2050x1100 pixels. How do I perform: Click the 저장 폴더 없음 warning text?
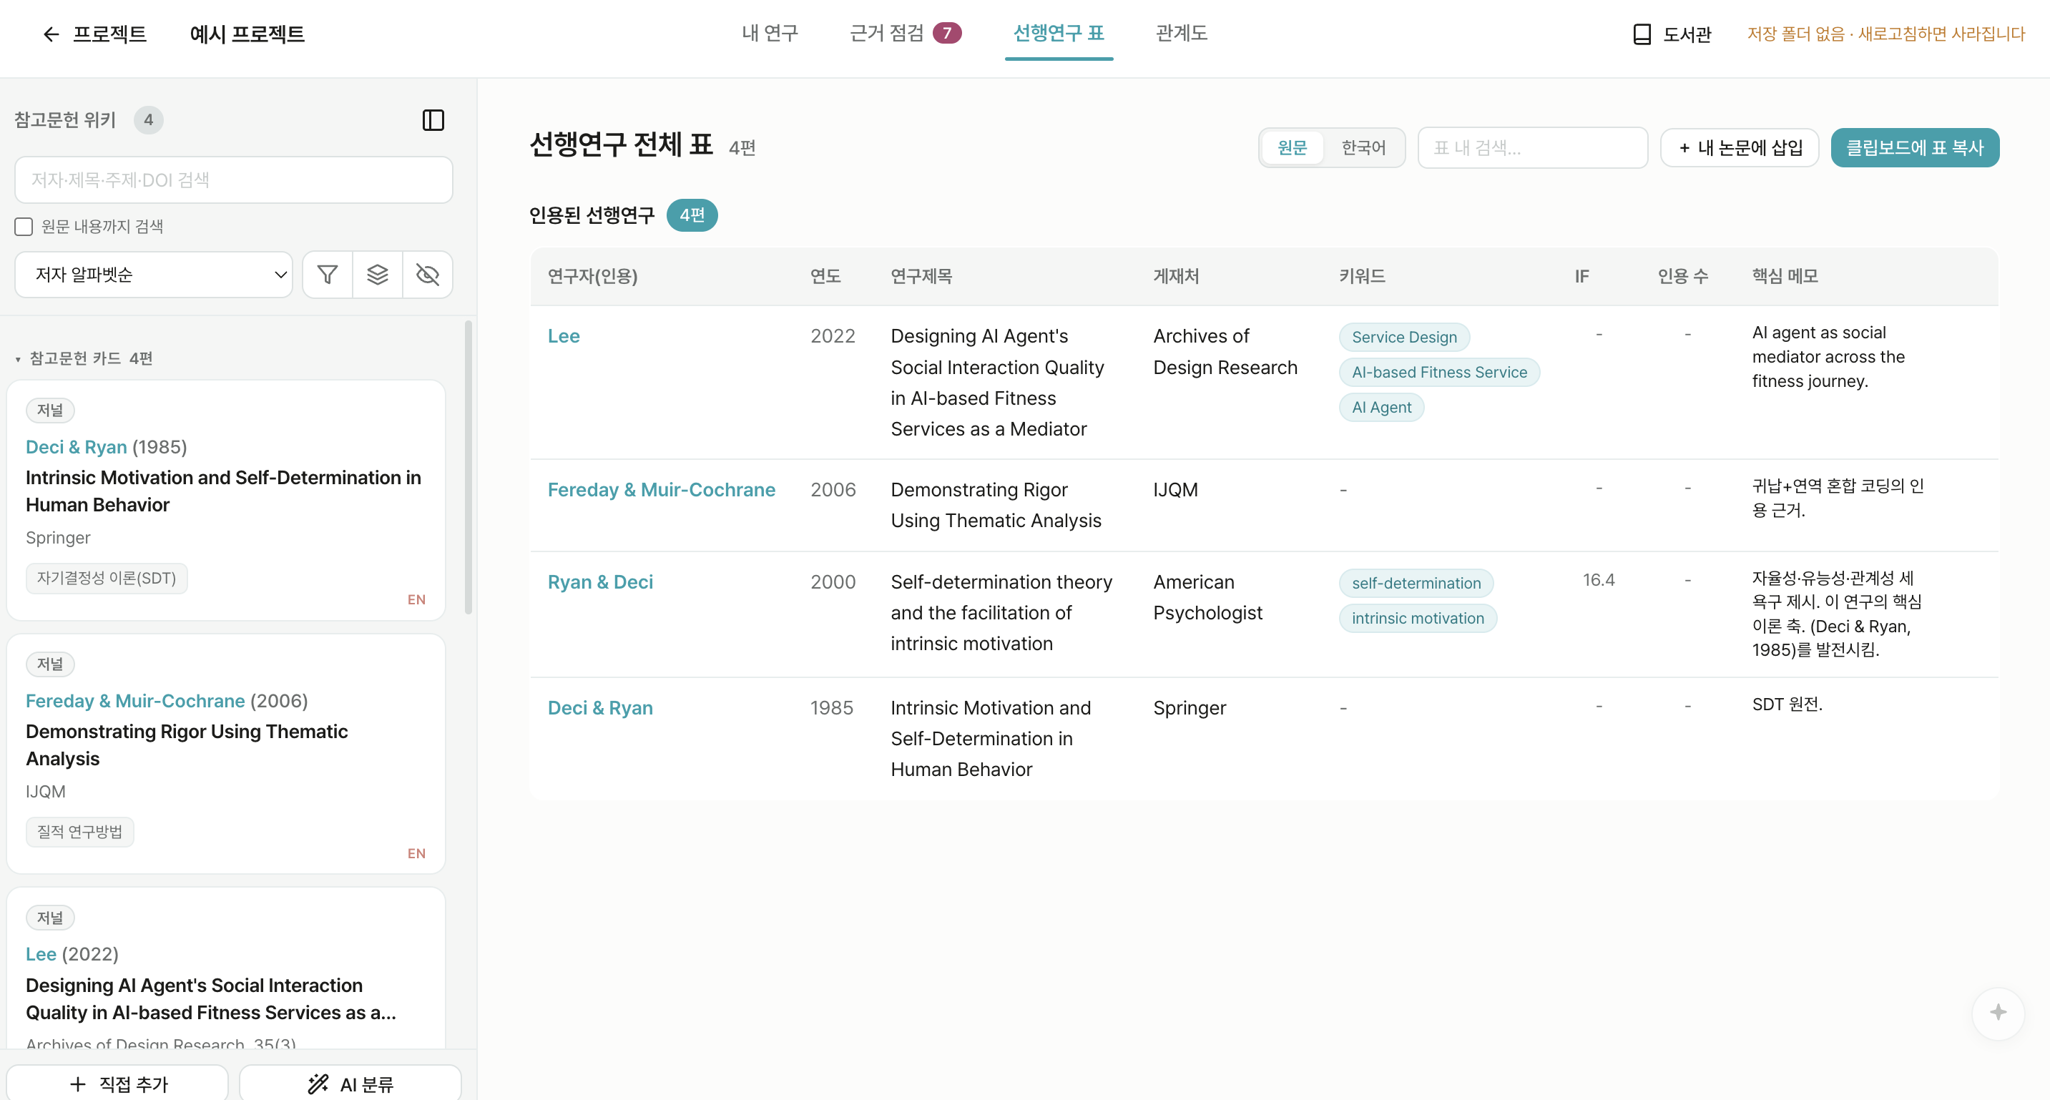coord(1885,34)
